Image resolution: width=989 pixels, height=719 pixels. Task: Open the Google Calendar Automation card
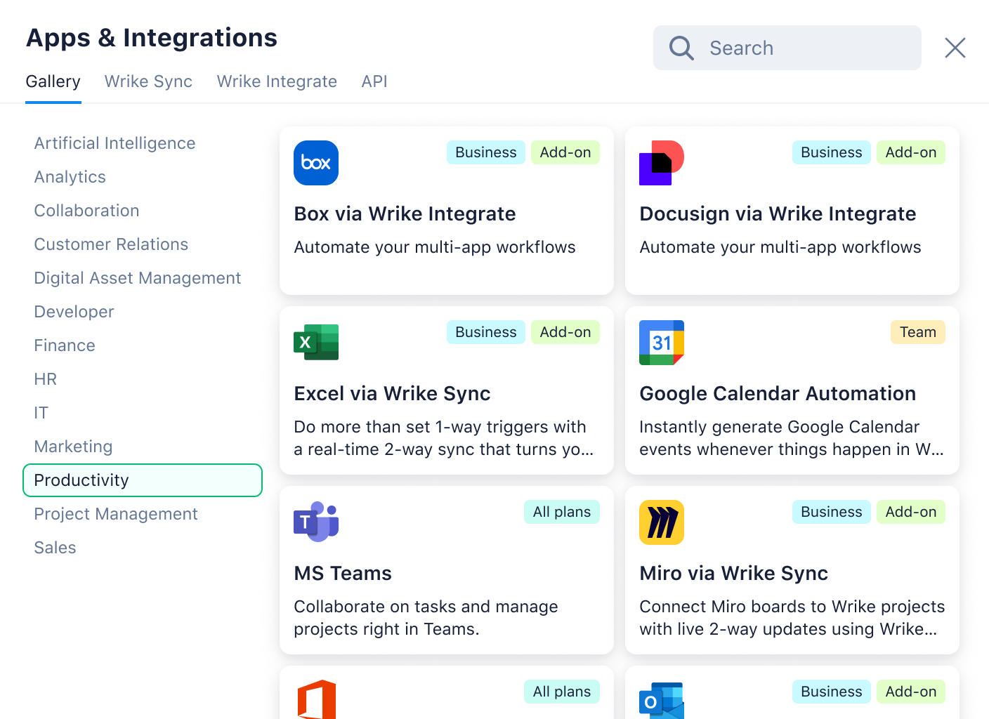point(778,394)
